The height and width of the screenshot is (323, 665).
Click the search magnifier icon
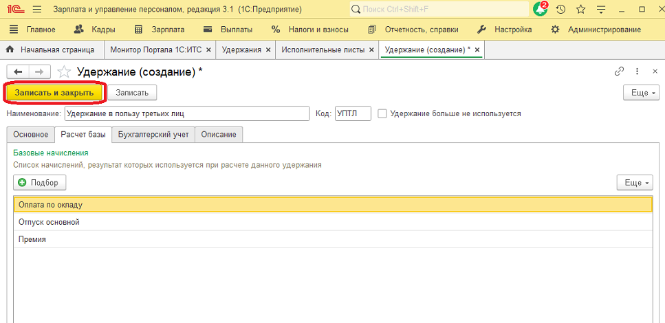(x=357, y=9)
